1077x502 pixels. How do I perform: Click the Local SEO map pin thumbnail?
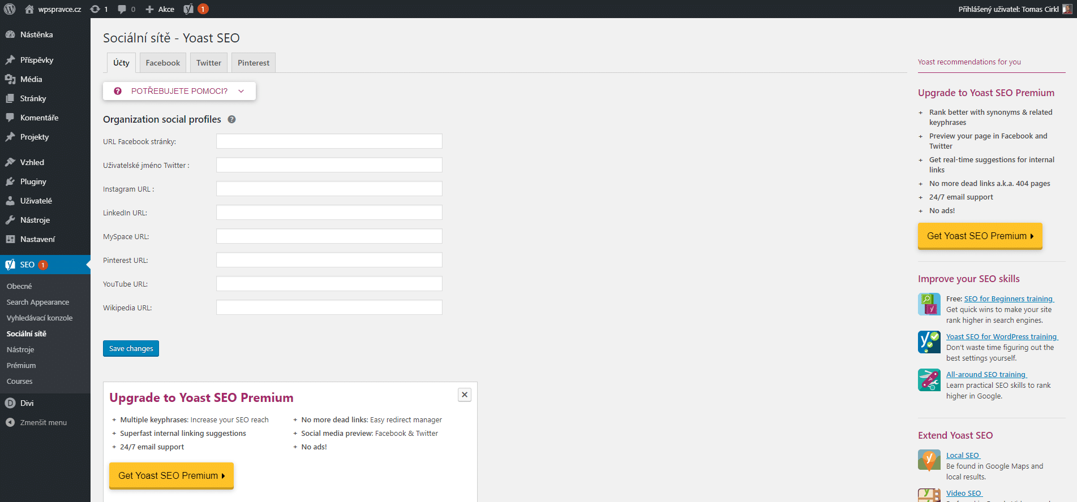tap(929, 460)
